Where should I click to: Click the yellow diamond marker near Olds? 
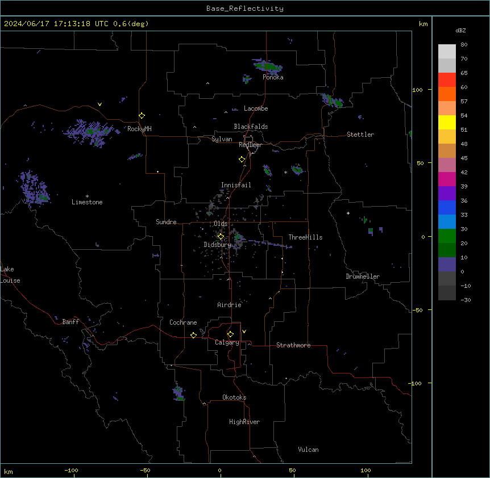coord(221,237)
